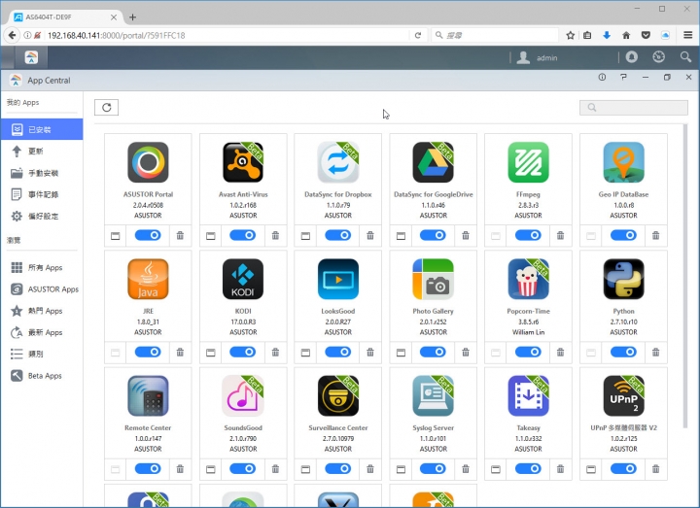
Task: Select the DataSync for Dropbox icon
Action: 338,162
